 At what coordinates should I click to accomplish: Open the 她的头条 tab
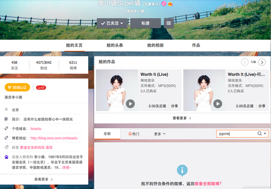pyautogui.click(x=115, y=45)
